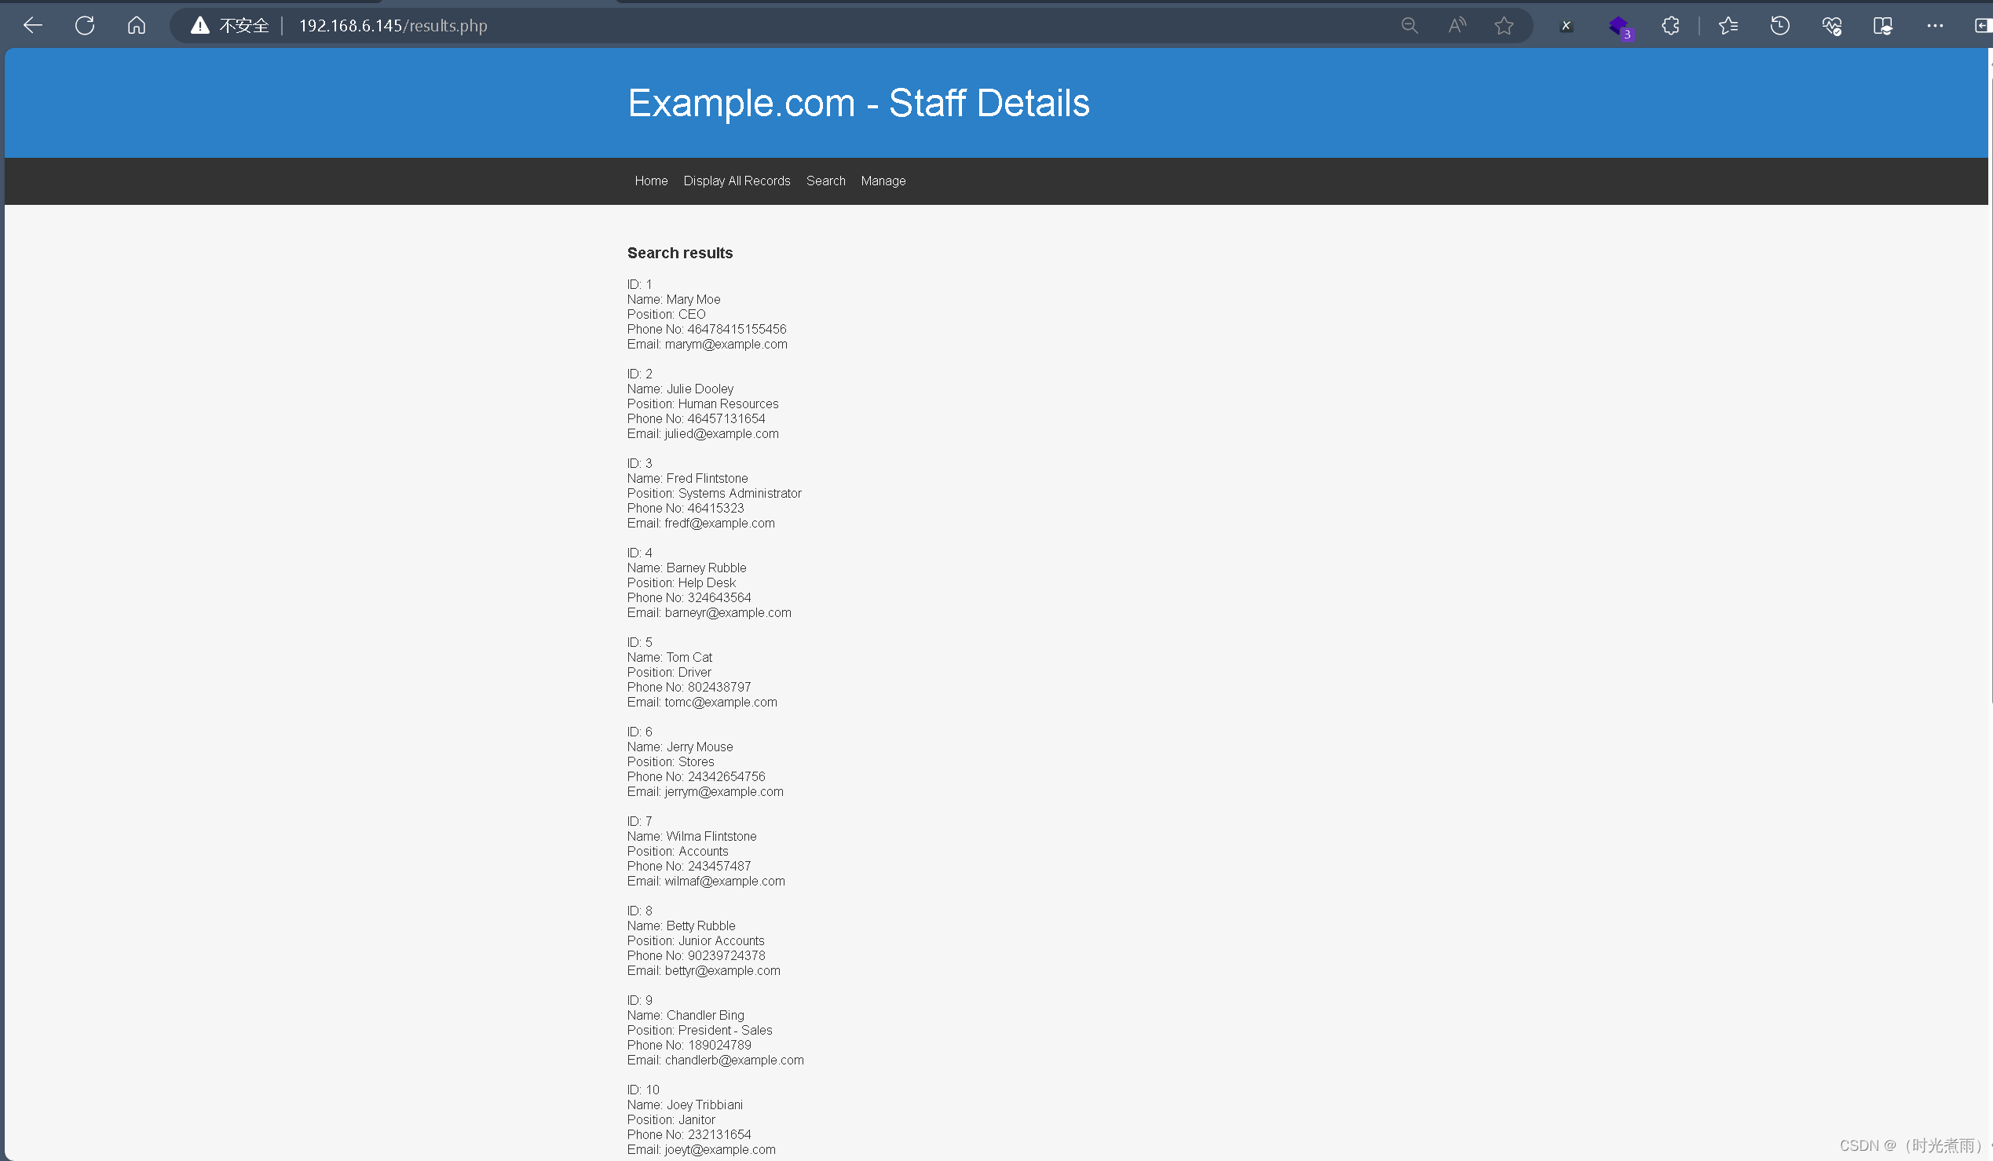The height and width of the screenshot is (1161, 1993).
Task: Click the email julied@example.com
Action: tap(722, 434)
